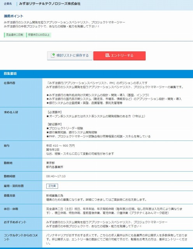Select the 完全週休二日制 tag

pos(14,35)
